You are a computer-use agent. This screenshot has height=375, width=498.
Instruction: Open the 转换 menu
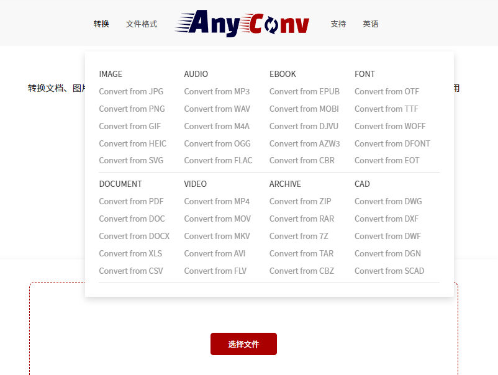(x=101, y=24)
